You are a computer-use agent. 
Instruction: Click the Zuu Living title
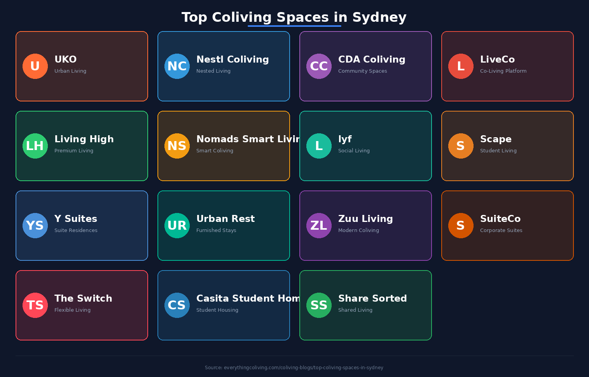pos(365,219)
